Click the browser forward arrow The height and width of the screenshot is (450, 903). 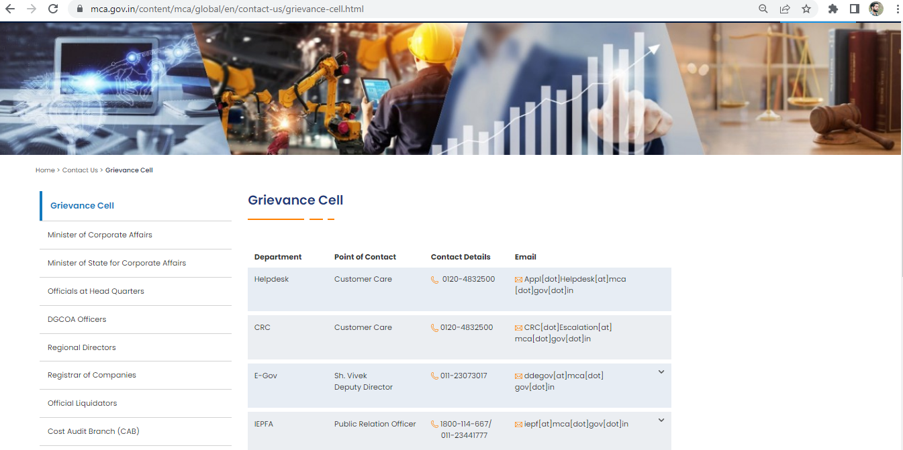pos(32,9)
